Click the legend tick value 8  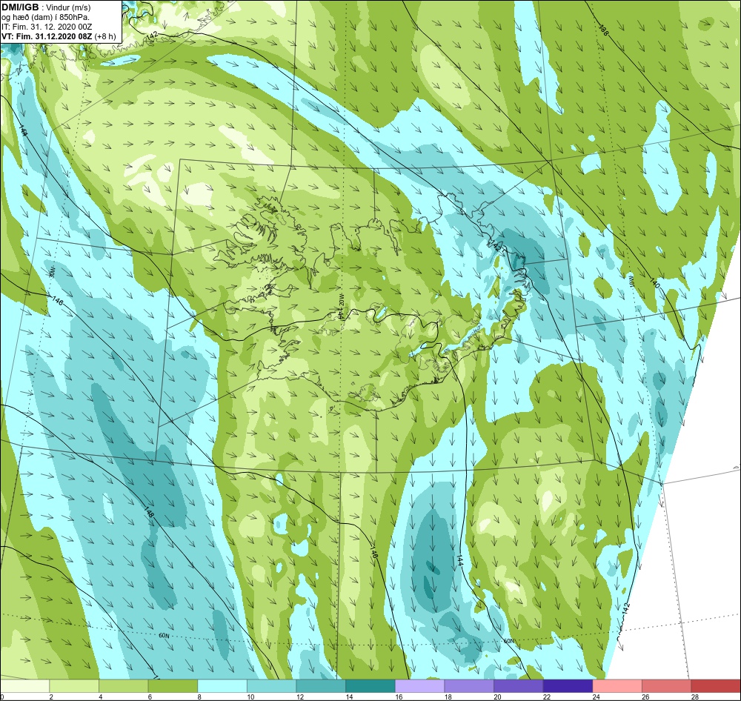(199, 697)
